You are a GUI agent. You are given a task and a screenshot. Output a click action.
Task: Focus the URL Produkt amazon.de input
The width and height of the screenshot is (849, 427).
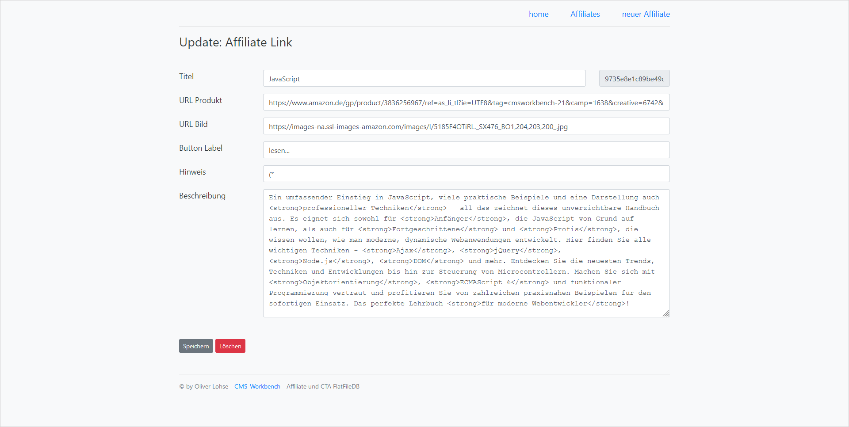pyautogui.click(x=466, y=103)
